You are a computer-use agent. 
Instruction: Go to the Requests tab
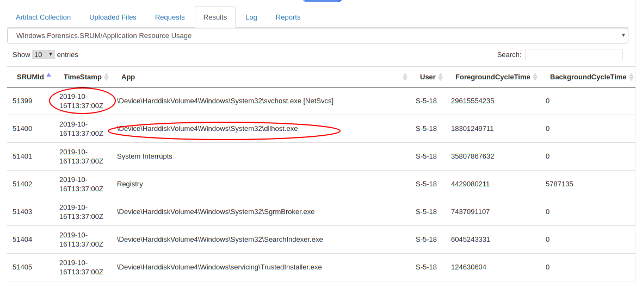point(170,17)
